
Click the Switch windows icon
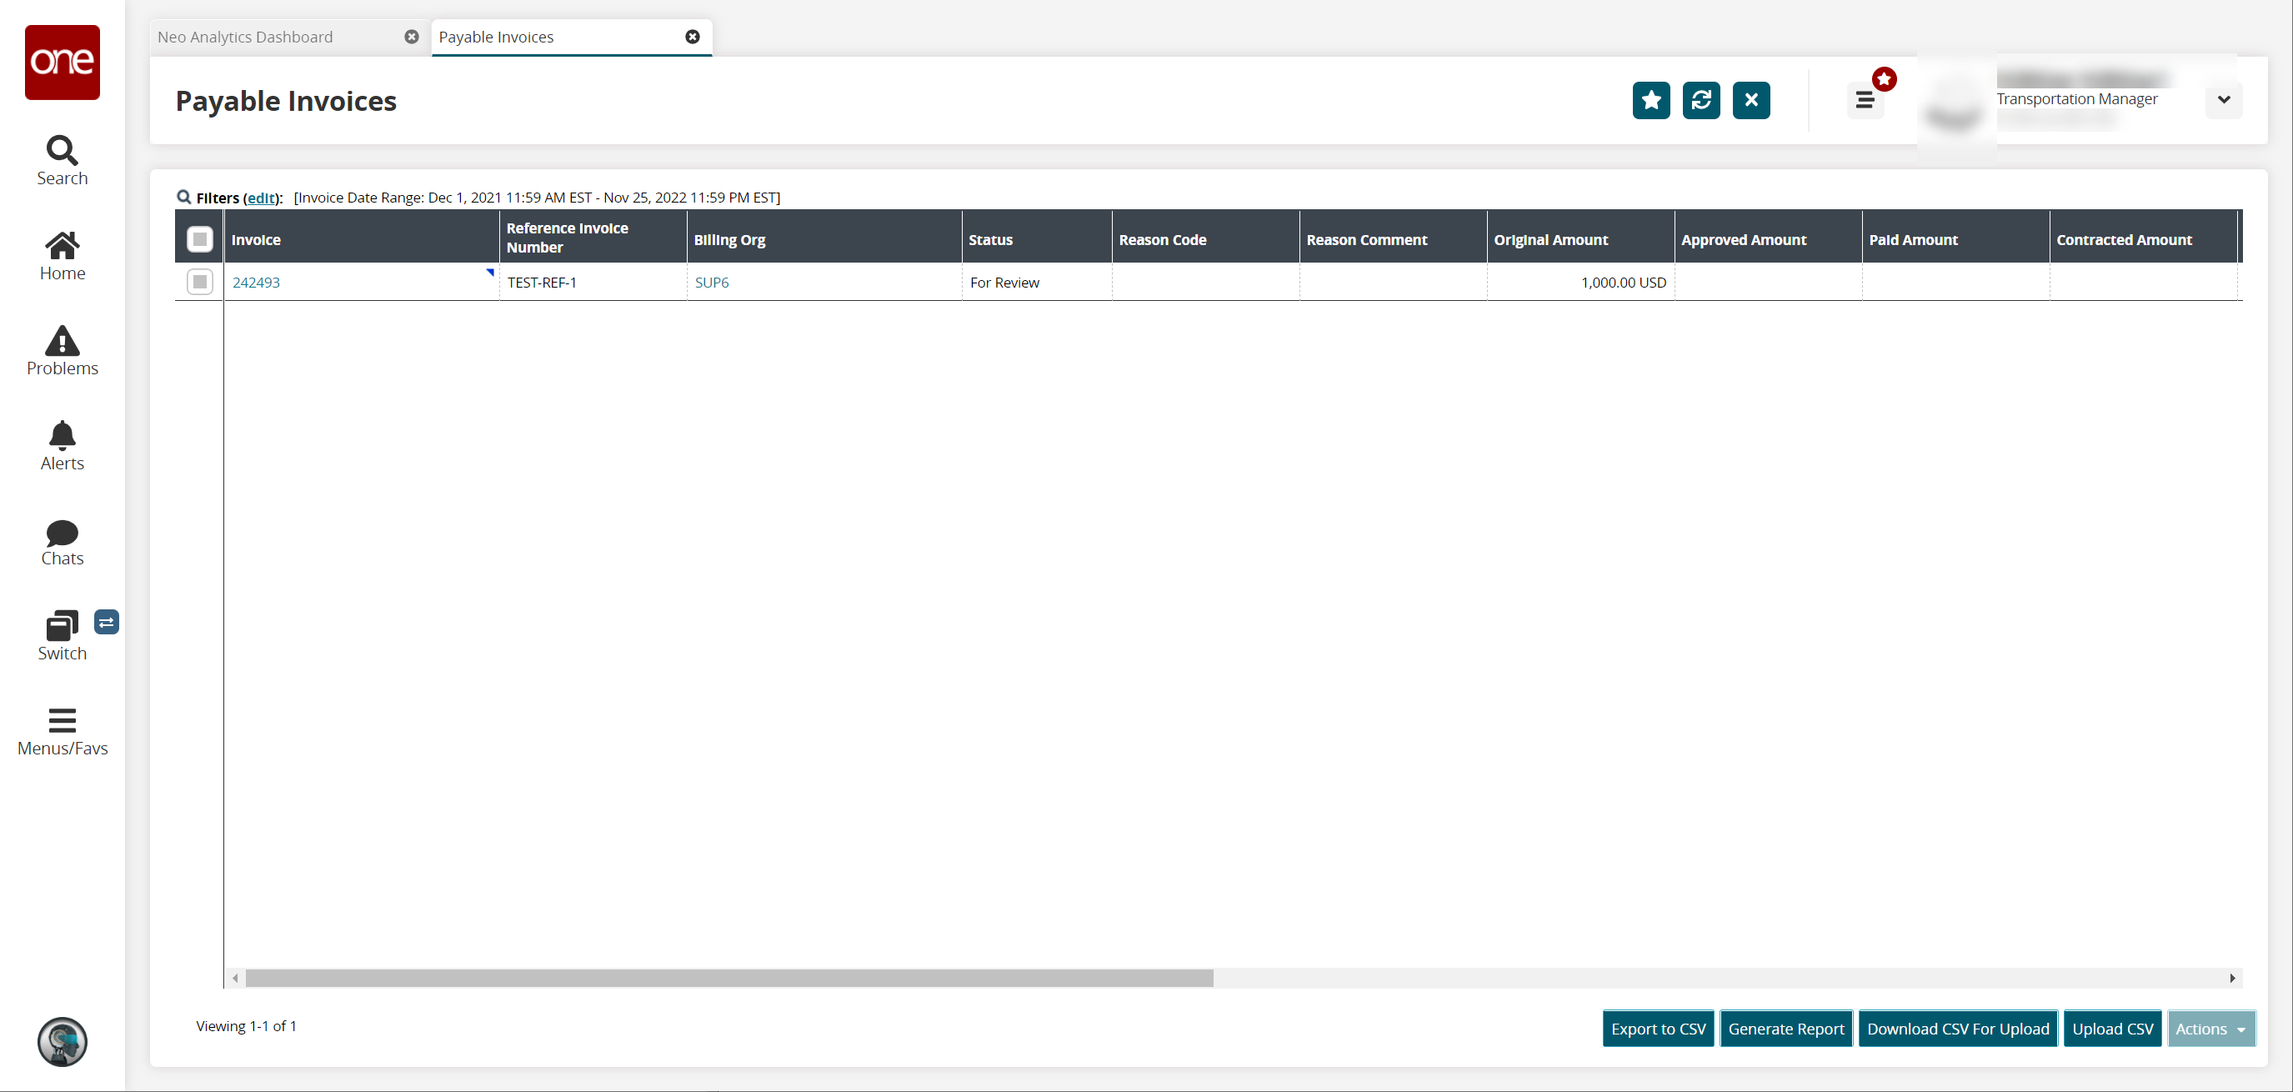tap(62, 635)
